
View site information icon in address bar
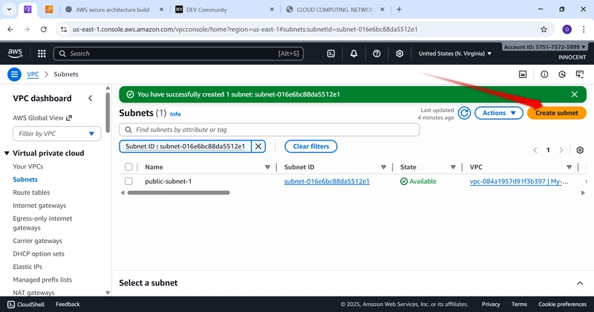[64, 29]
